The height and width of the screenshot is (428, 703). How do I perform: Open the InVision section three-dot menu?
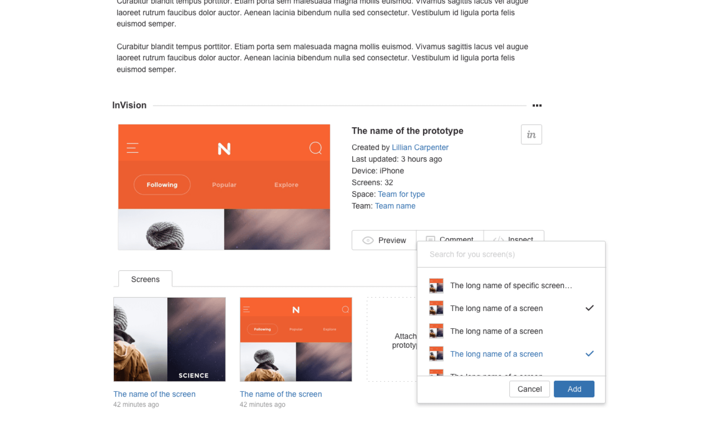coord(537,105)
